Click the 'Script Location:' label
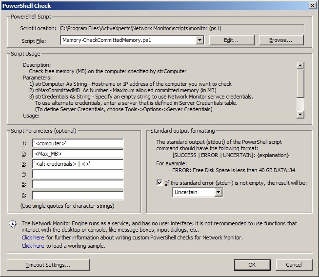The width and height of the screenshot is (319, 277). point(38,28)
